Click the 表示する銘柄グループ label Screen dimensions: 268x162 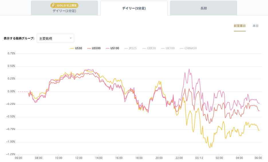pyautogui.click(x=19, y=38)
